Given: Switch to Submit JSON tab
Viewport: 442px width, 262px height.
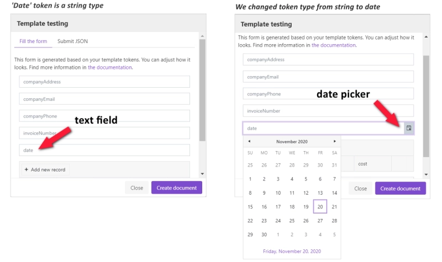Looking at the screenshot, I should pos(72,41).
